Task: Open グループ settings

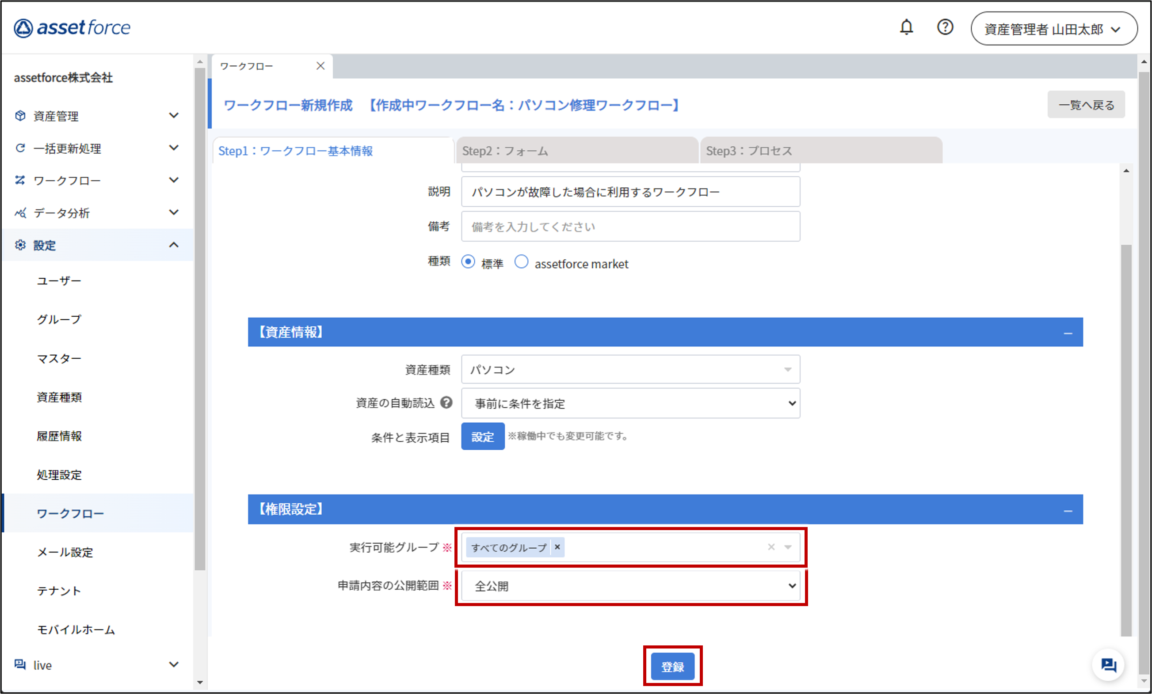Action: 59,319
